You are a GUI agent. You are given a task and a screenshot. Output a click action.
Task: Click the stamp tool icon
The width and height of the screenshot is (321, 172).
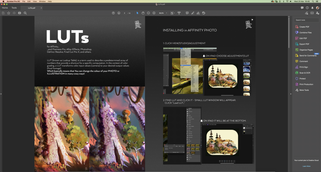pos(204,13)
